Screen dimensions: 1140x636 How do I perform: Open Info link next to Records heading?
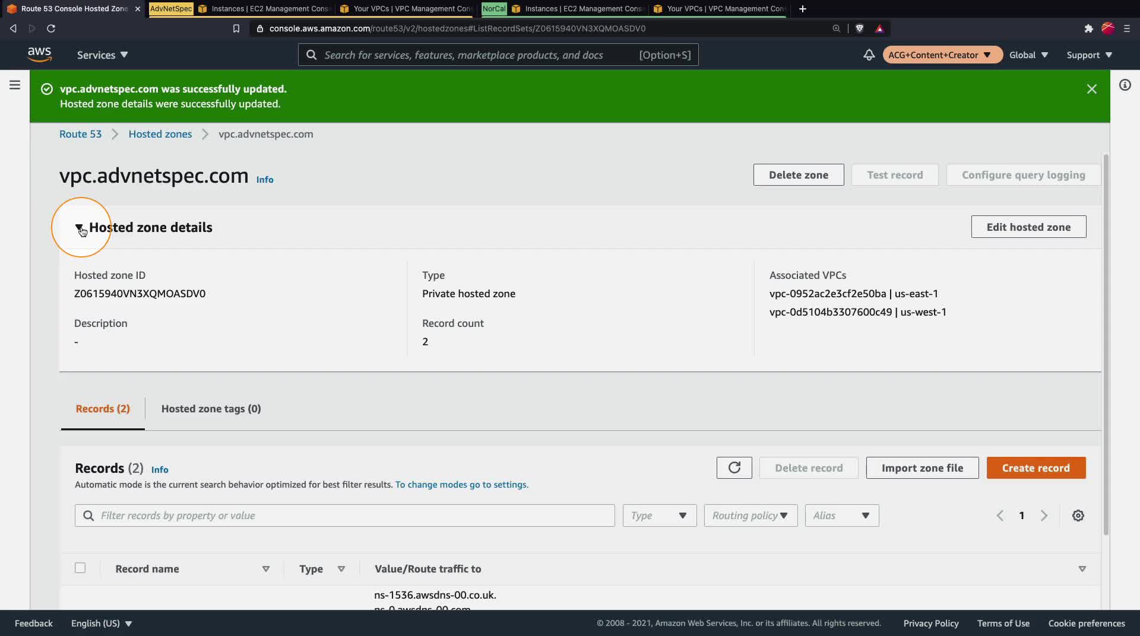160,469
